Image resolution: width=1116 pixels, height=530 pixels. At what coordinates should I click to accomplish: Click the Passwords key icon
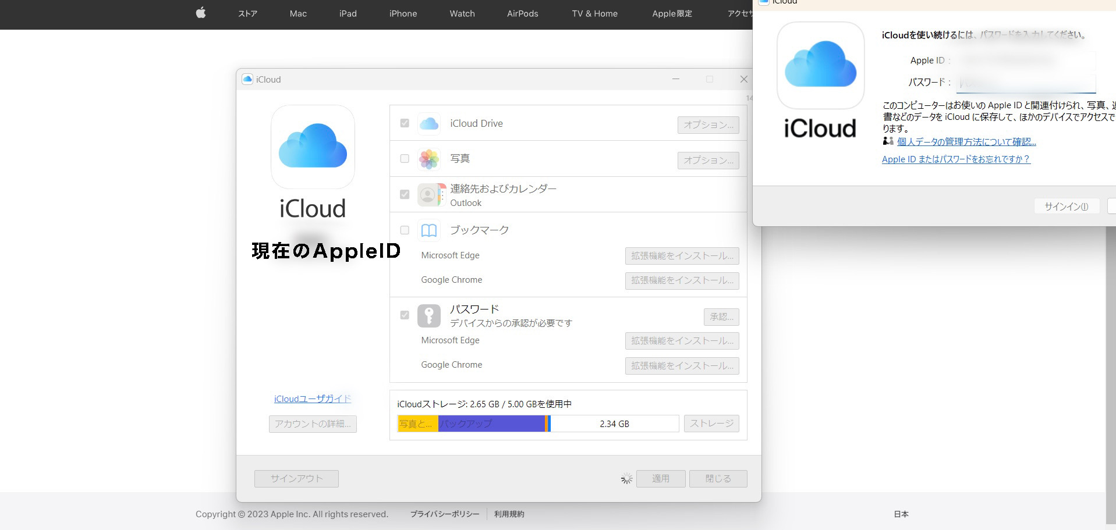[429, 315]
